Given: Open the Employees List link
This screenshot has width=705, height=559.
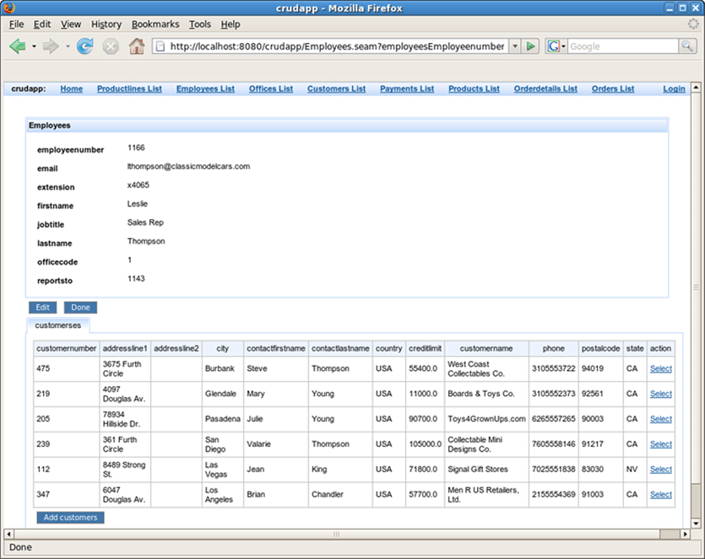Looking at the screenshot, I should pos(205,89).
